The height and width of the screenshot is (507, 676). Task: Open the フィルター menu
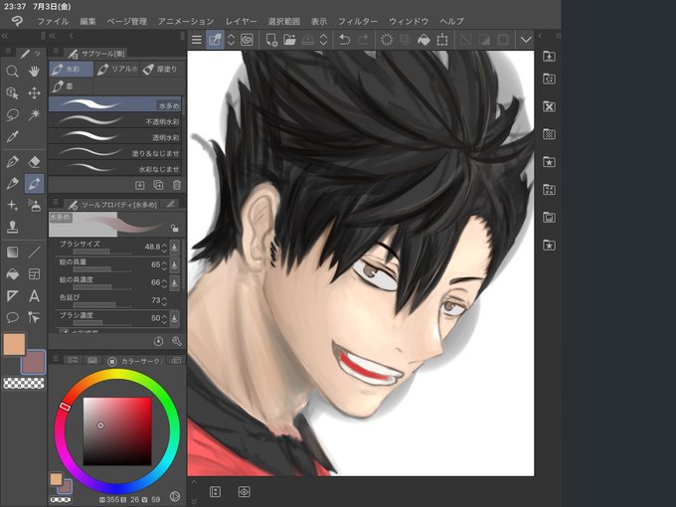click(358, 21)
